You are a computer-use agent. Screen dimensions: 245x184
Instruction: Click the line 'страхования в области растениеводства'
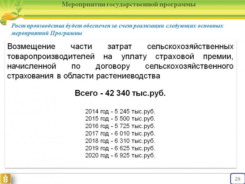pos(84,76)
